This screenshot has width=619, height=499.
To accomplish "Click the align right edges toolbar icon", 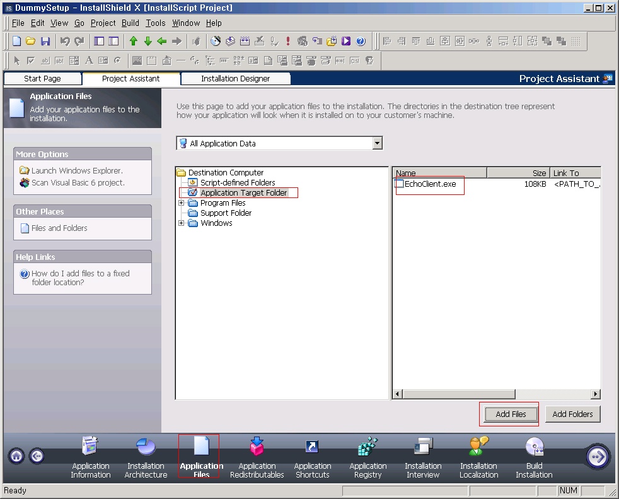I will pyautogui.click(x=402, y=41).
